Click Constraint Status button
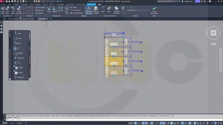223x125 pixels. click(77, 13)
